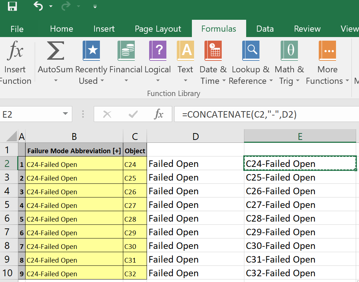The height and width of the screenshot is (282, 359).
Task: Open the Name Box dropdown arrow
Action: click(65, 114)
